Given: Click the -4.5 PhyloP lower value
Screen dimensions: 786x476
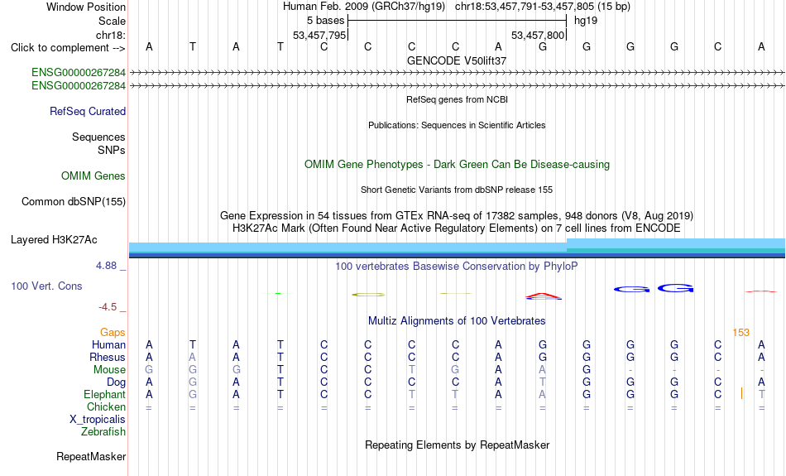Looking at the screenshot, I should coord(108,306).
